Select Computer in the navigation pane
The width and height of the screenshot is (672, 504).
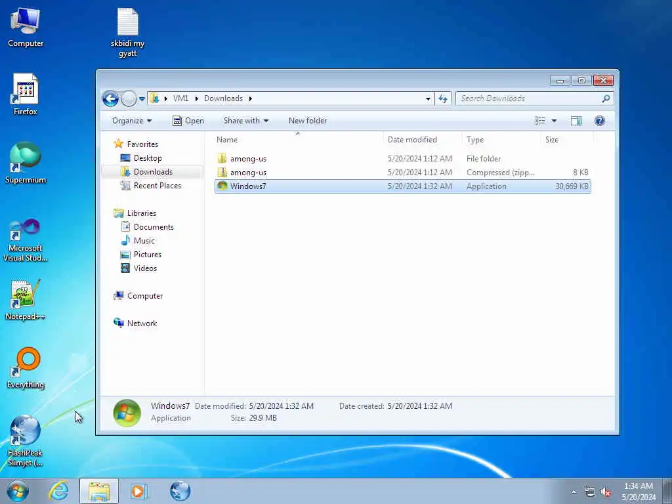[138, 296]
